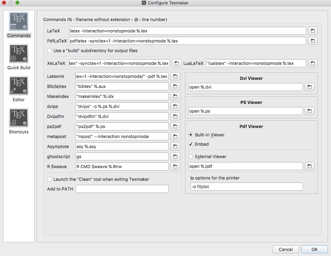
Task: Click the Asymptote command field
Action: tap(122, 146)
